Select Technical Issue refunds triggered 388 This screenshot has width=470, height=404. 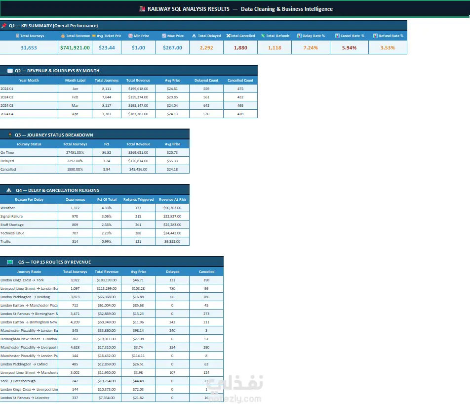coord(138,233)
